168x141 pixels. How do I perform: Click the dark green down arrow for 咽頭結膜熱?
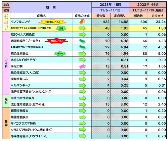pyautogui.click(x=82, y=41)
